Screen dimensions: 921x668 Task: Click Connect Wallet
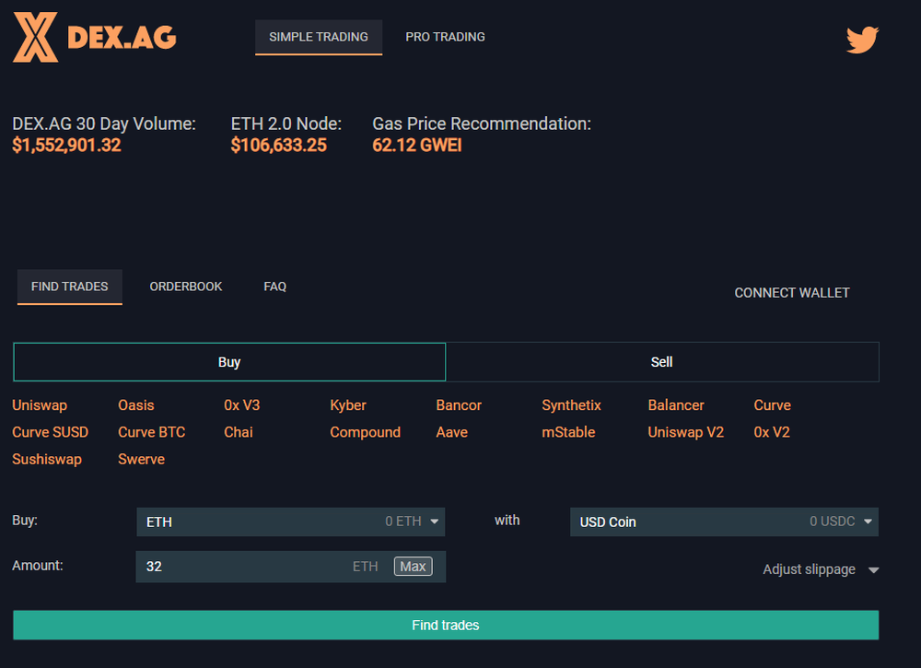[792, 293]
